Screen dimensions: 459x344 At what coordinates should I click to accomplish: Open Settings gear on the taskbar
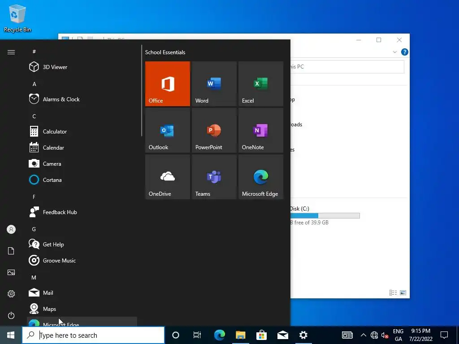tap(303, 335)
